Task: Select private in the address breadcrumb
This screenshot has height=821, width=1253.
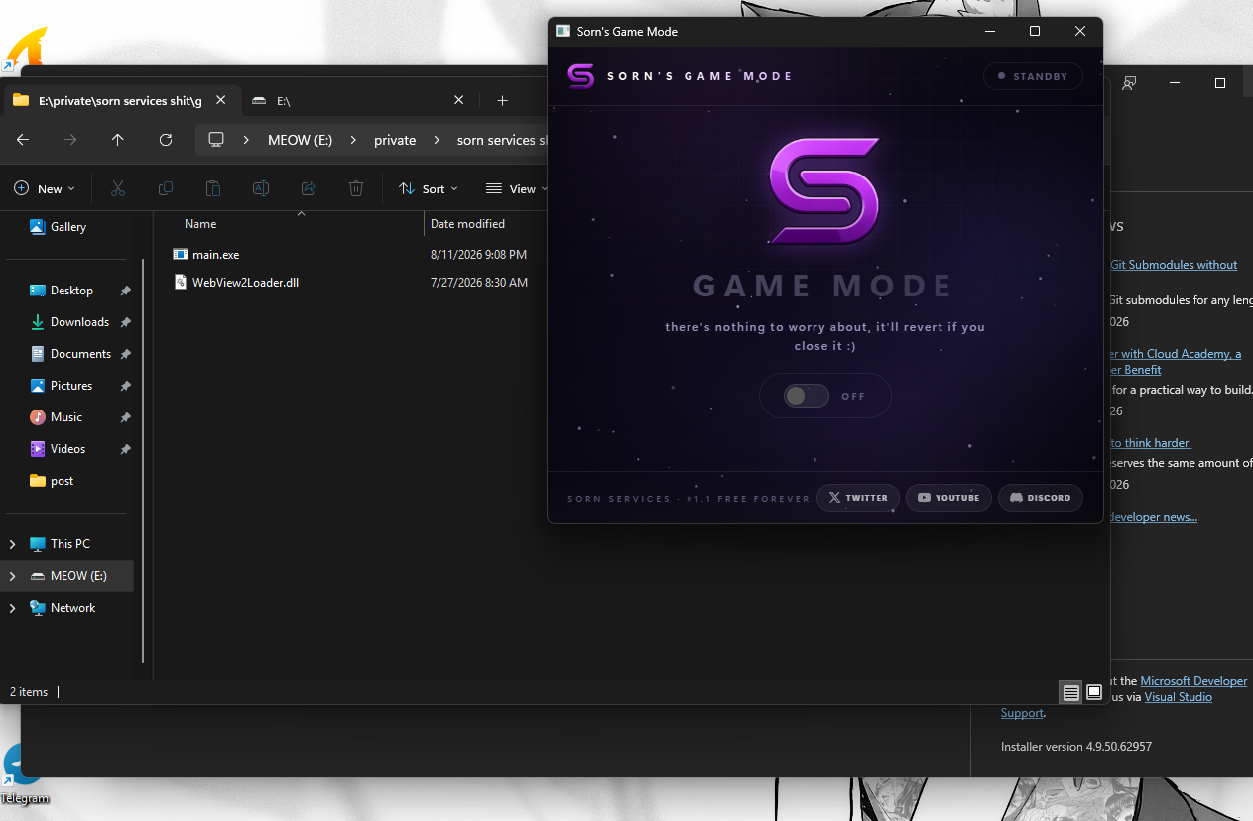Action: pyautogui.click(x=395, y=140)
